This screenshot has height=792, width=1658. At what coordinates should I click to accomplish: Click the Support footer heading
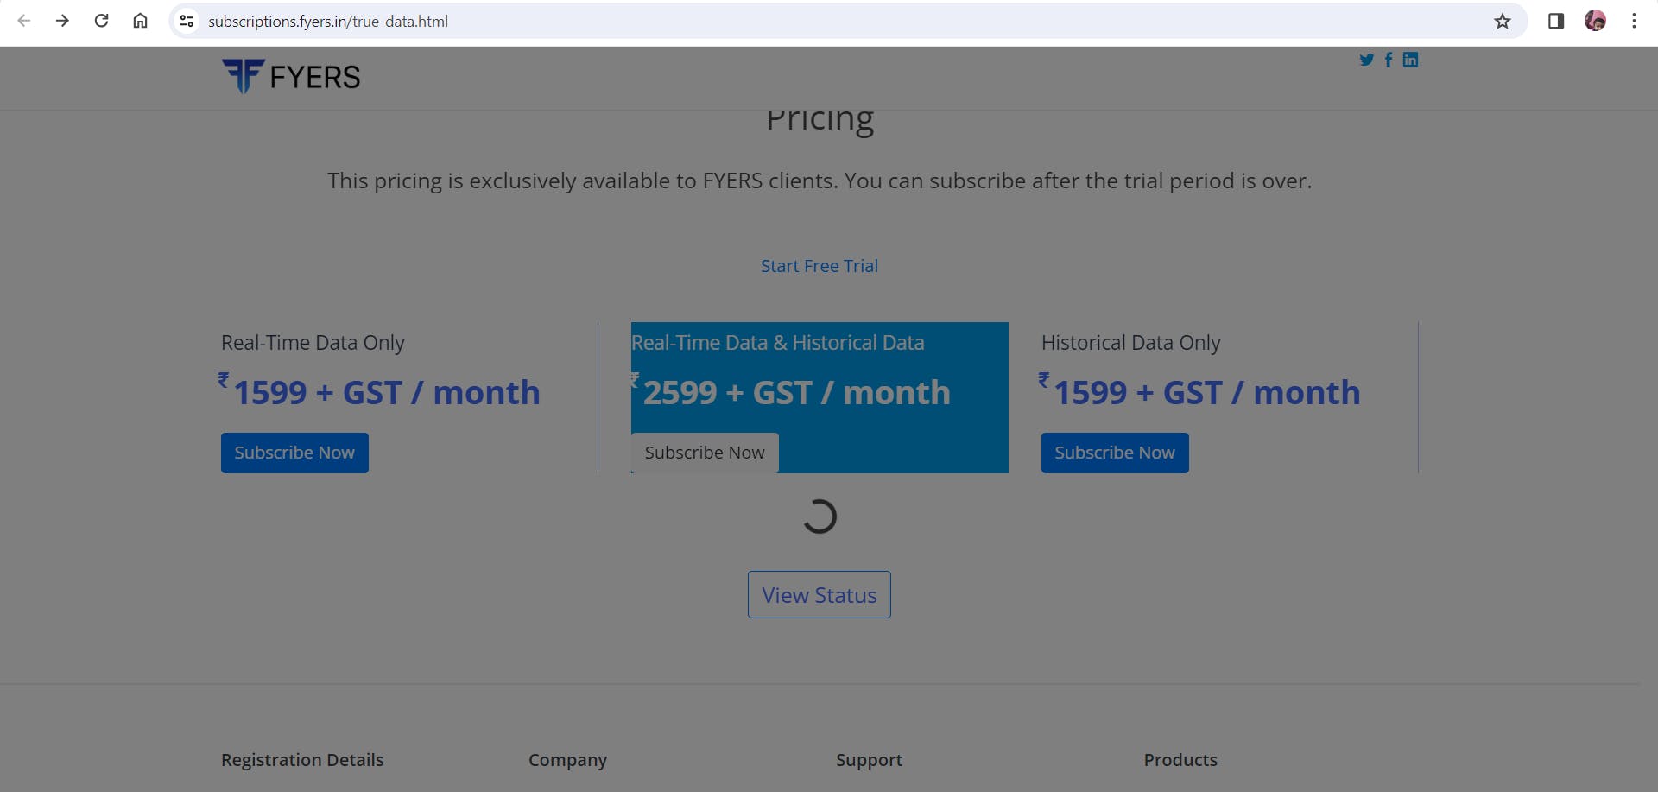click(869, 760)
